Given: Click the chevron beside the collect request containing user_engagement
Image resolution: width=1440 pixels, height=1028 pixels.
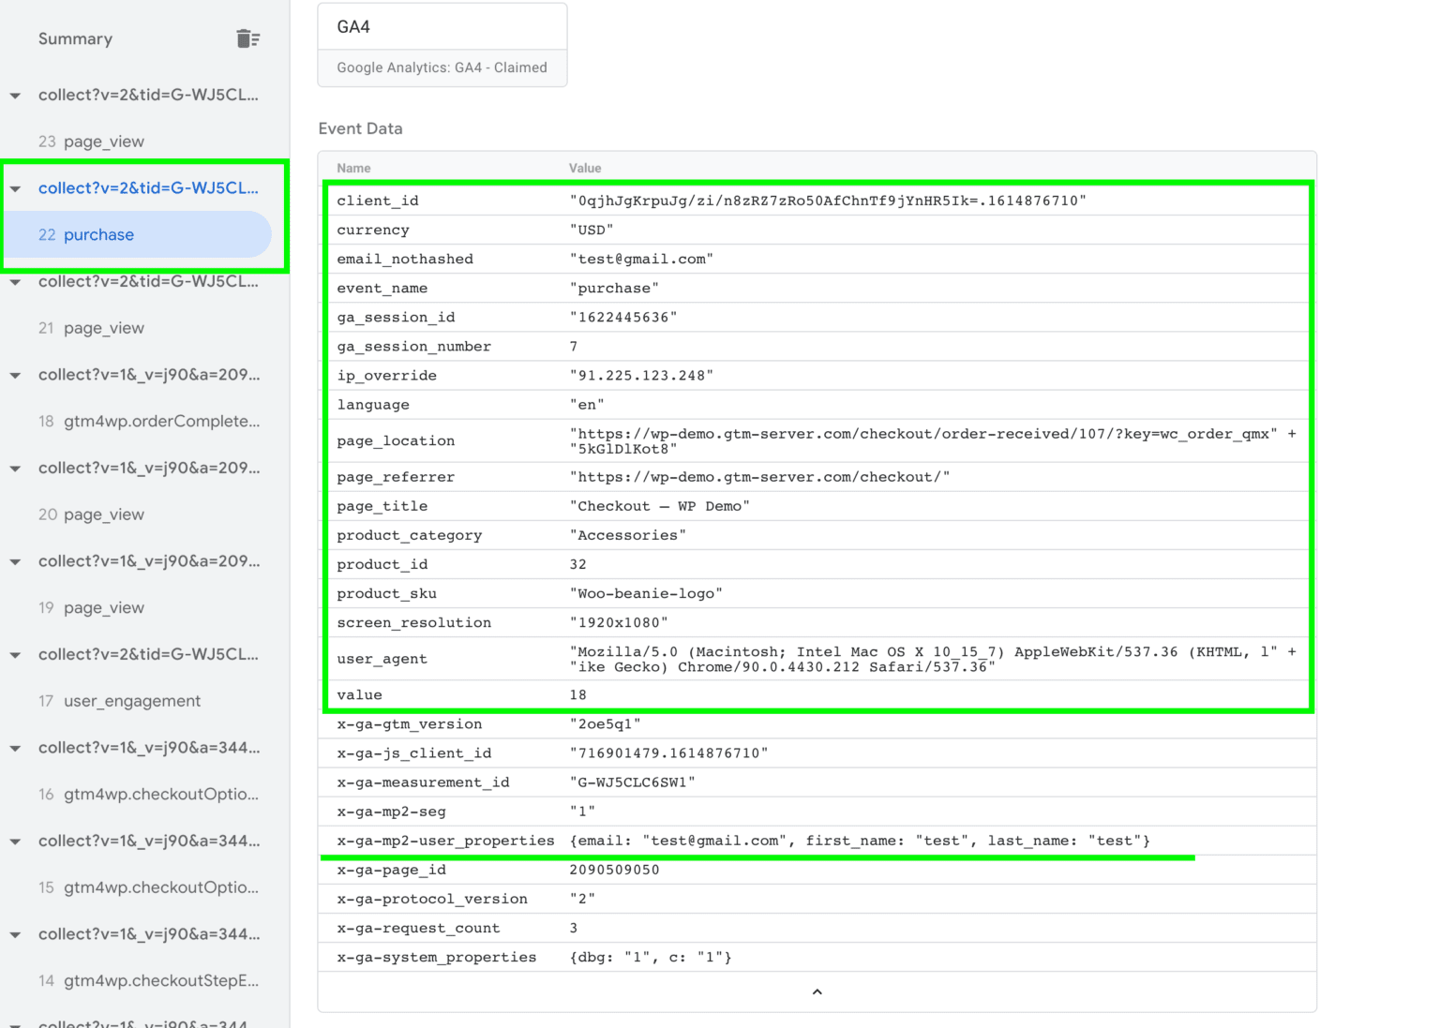Looking at the screenshot, I should (x=14, y=654).
